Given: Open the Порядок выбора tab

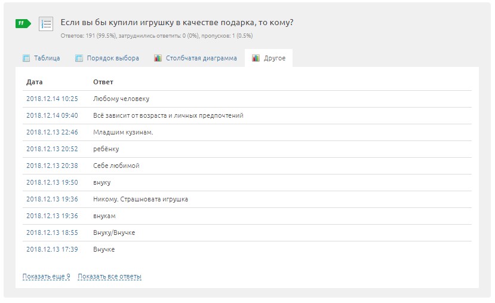Looking at the screenshot, I should pos(107,58).
